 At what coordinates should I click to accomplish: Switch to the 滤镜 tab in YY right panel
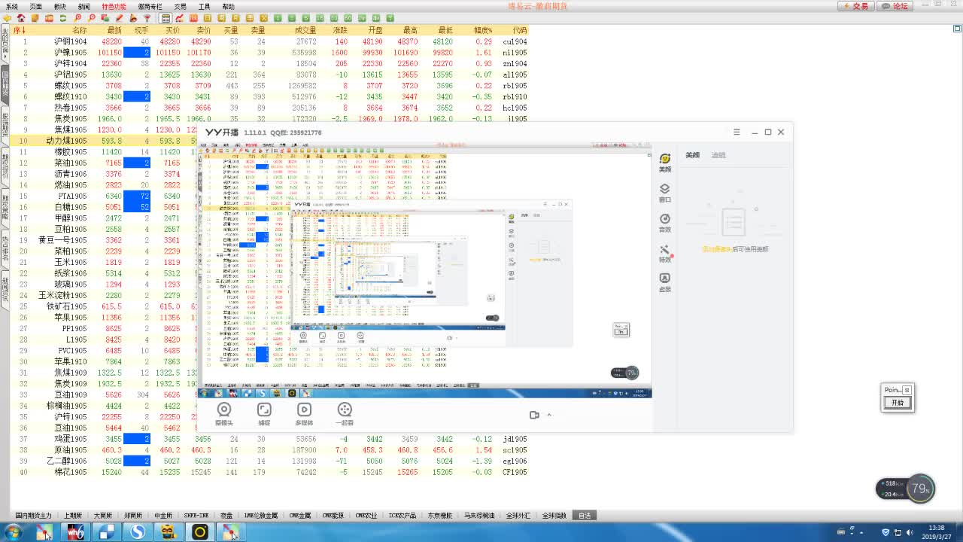[x=718, y=155]
